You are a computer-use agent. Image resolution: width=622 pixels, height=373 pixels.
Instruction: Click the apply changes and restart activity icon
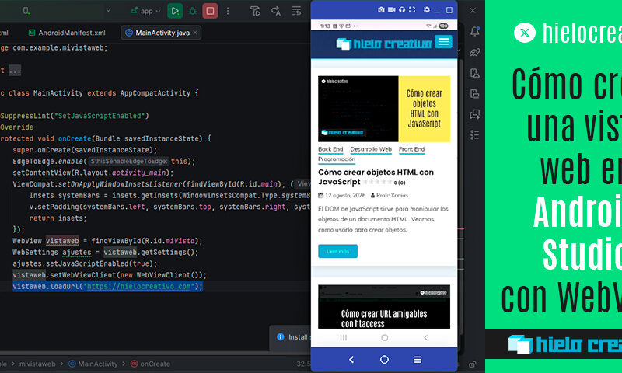pyautogui.click(x=276, y=11)
